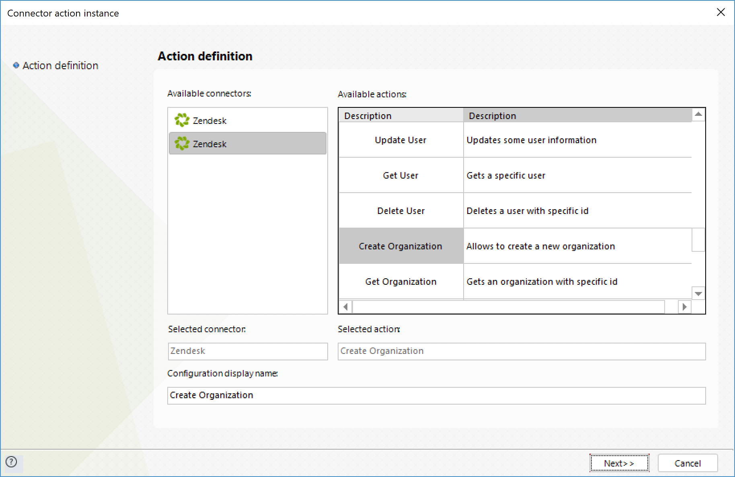735x477 pixels.
Task: Select the highlighted second Zendesk connector
Action: pyautogui.click(x=247, y=144)
